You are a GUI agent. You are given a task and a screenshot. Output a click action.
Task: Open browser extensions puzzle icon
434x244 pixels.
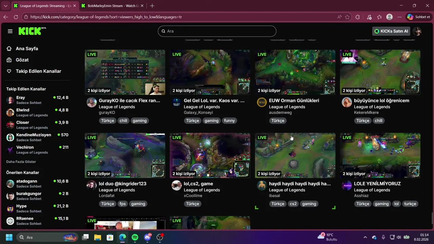[358, 17]
